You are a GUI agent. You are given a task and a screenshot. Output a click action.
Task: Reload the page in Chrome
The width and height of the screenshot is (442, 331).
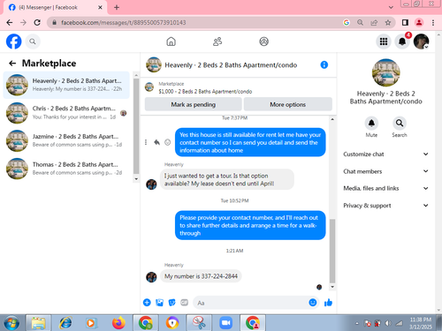[x=37, y=22]
